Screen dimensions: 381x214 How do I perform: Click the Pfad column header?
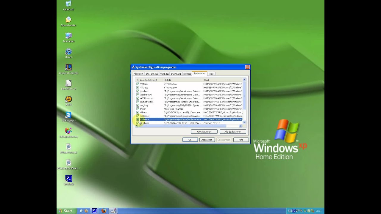[222, 80]
